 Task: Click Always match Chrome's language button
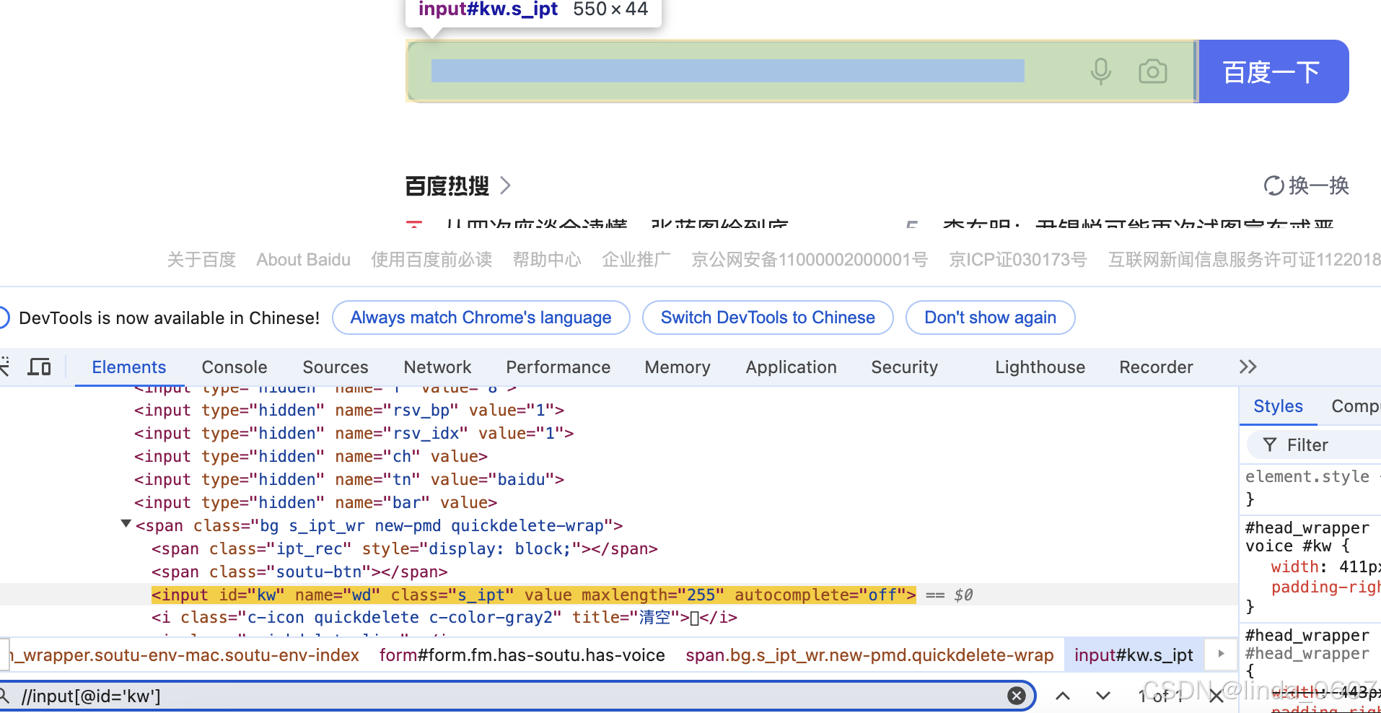481,318
